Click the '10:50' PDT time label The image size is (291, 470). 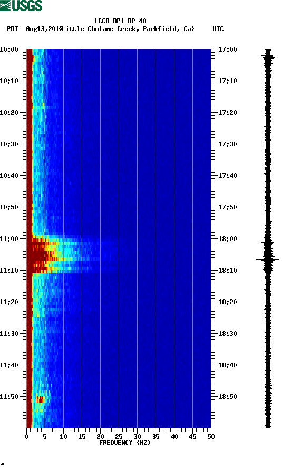pyautogui.click(x=9, y=207)
